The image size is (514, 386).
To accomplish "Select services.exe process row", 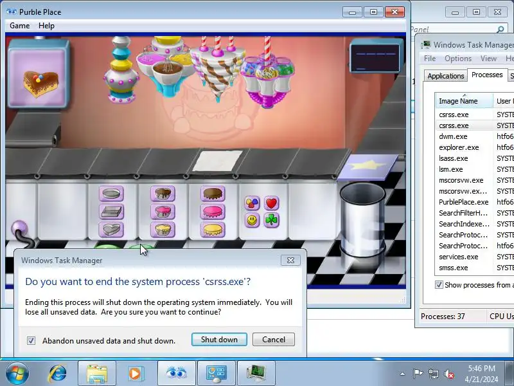I will coord(475,257).
